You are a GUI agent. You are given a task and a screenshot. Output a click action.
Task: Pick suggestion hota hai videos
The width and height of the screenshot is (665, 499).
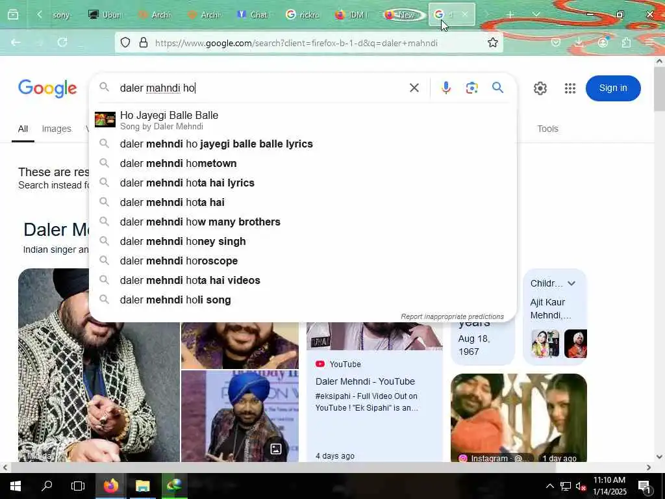click(x=303, y=281)
